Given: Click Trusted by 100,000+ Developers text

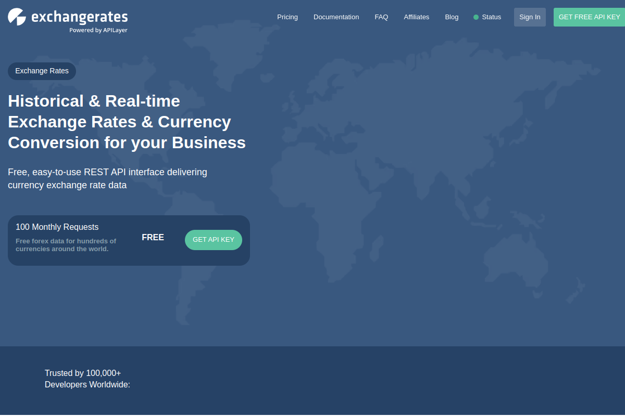Looking at the screenshot, I should [x=87, y=379].
